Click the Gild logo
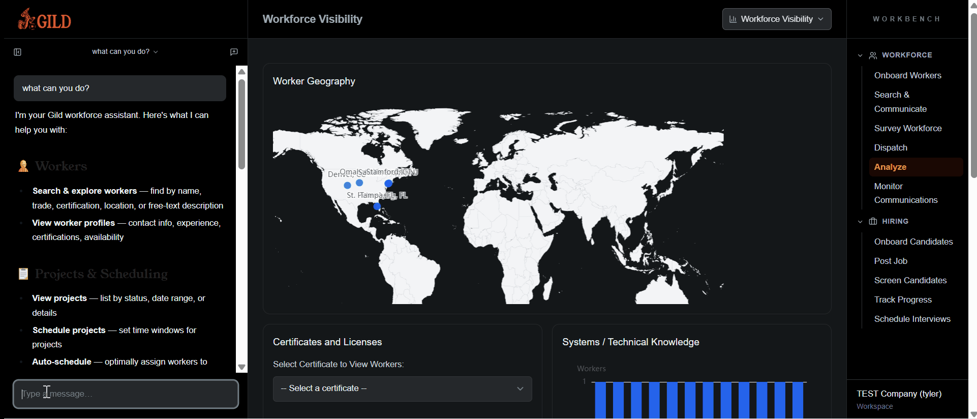This screenshot has width=977, height=419. click(x=45, y=19)
